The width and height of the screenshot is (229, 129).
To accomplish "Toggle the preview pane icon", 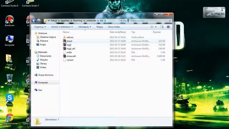I will (162, 27).
